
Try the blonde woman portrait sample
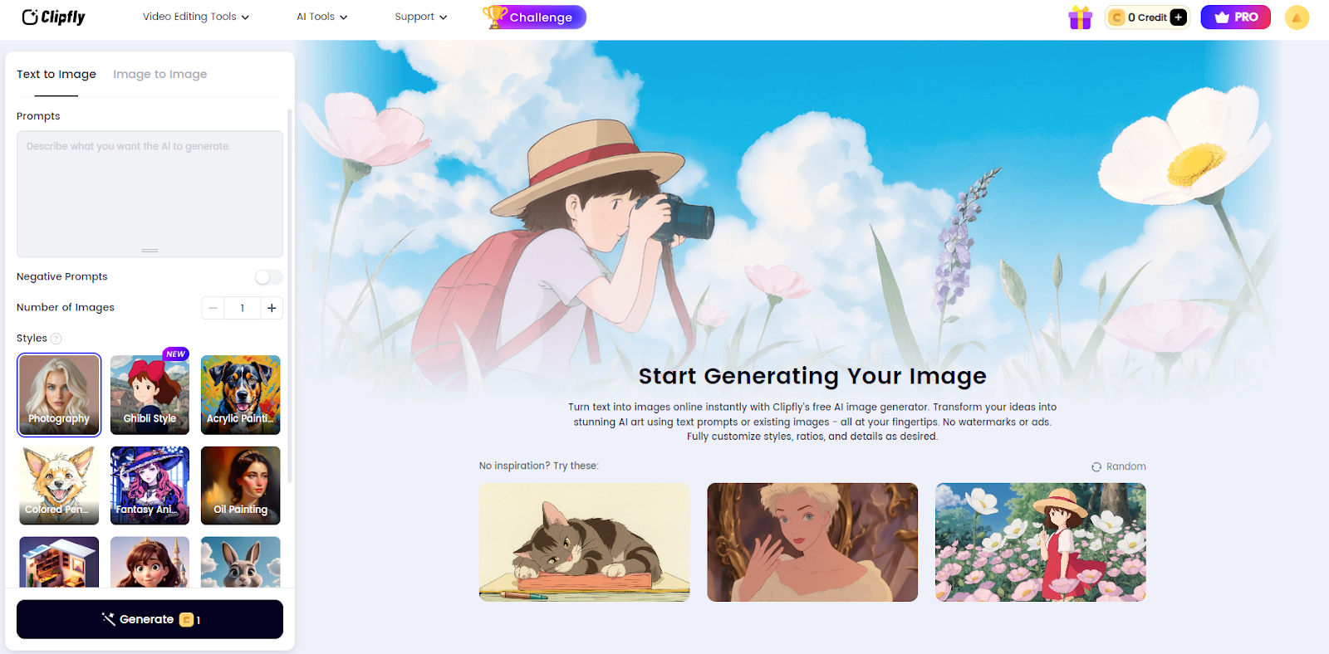click(x=812, y=542)
